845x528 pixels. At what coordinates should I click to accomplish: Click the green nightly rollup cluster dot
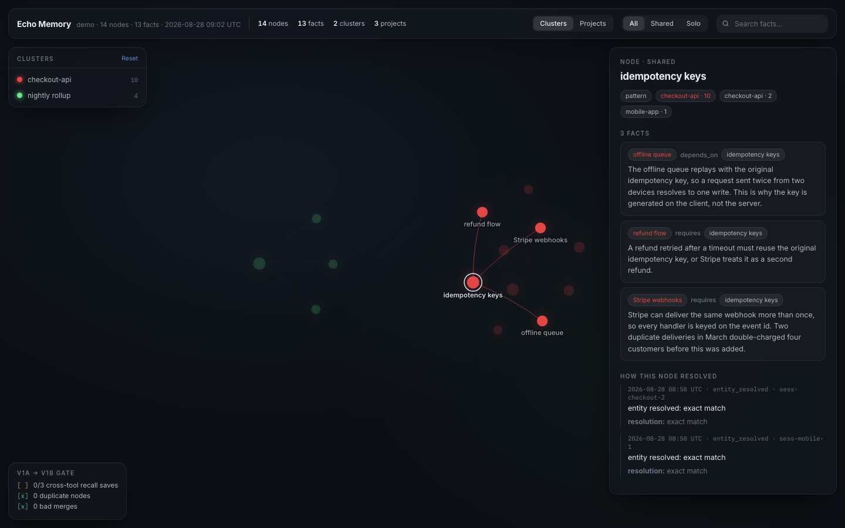20,95
